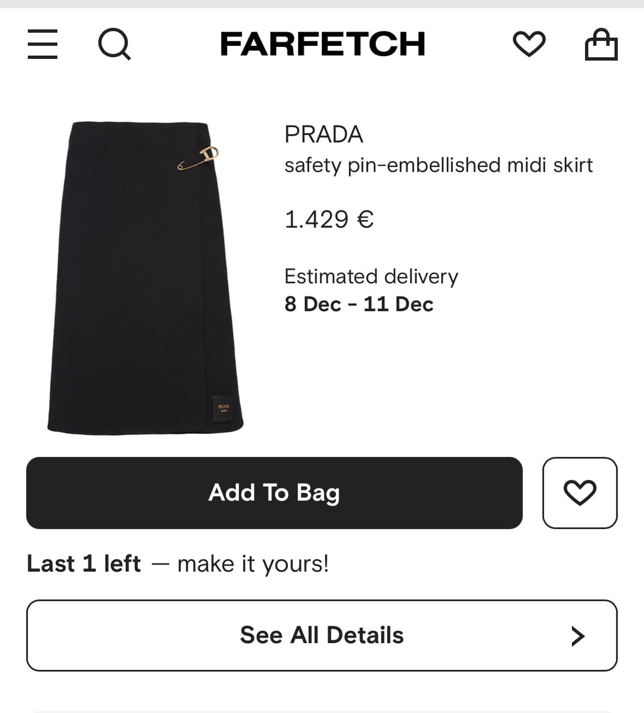This screenshot has width=644, height=713.
Task: Open the shopping bag icon
Action: tap(601, 44)
